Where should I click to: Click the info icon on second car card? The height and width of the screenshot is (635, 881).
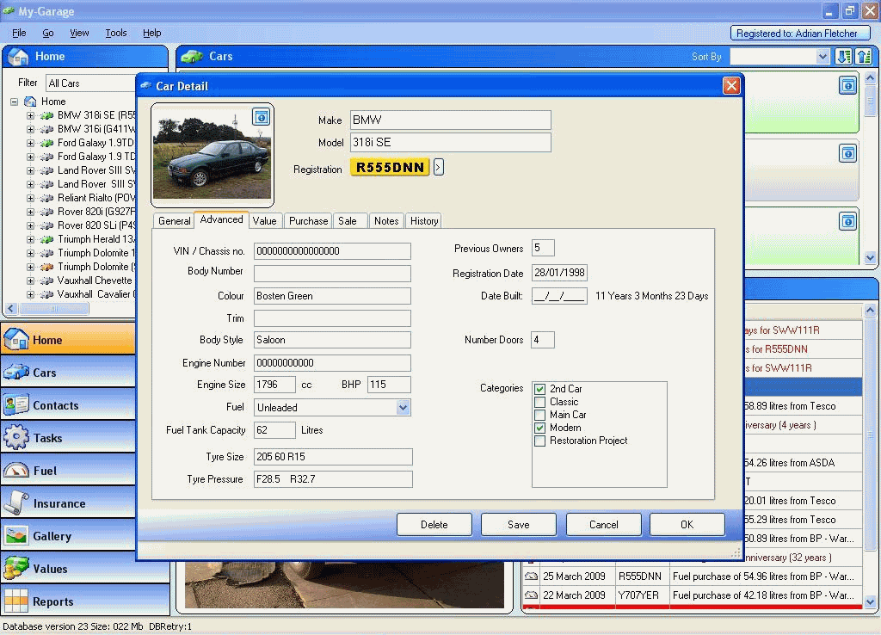click(x=847, y=153)
